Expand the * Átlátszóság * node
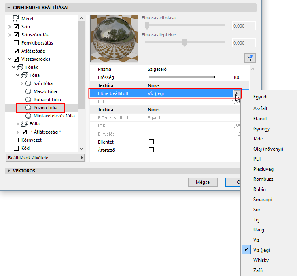Screen dimensions: 297x276 [x=18, y=132]
